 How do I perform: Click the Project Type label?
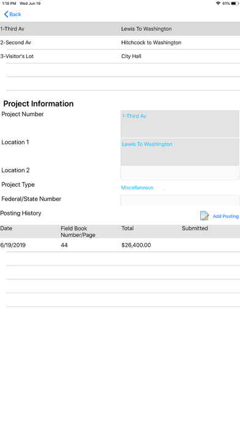coord(18,185)
